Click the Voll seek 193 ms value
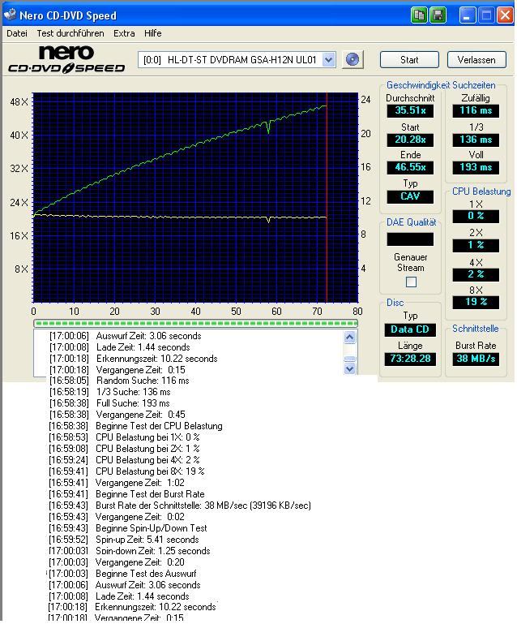 click(x=476, y=167)
